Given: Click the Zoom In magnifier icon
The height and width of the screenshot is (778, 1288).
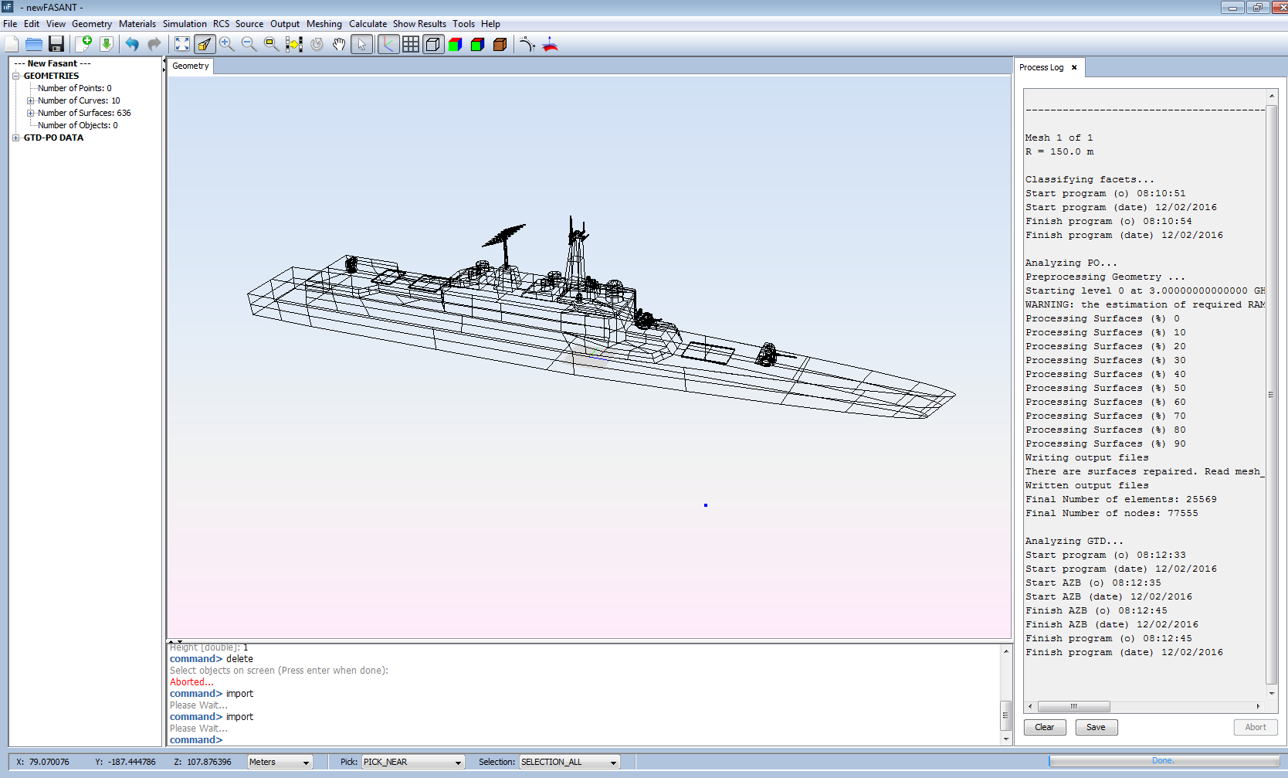Looking at the screenshot, I should pos(226,44).
